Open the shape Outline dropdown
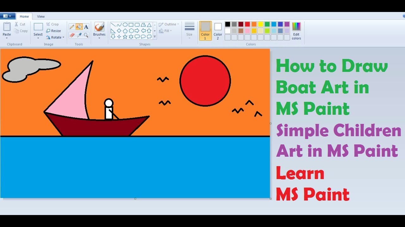 click(169, 24)
